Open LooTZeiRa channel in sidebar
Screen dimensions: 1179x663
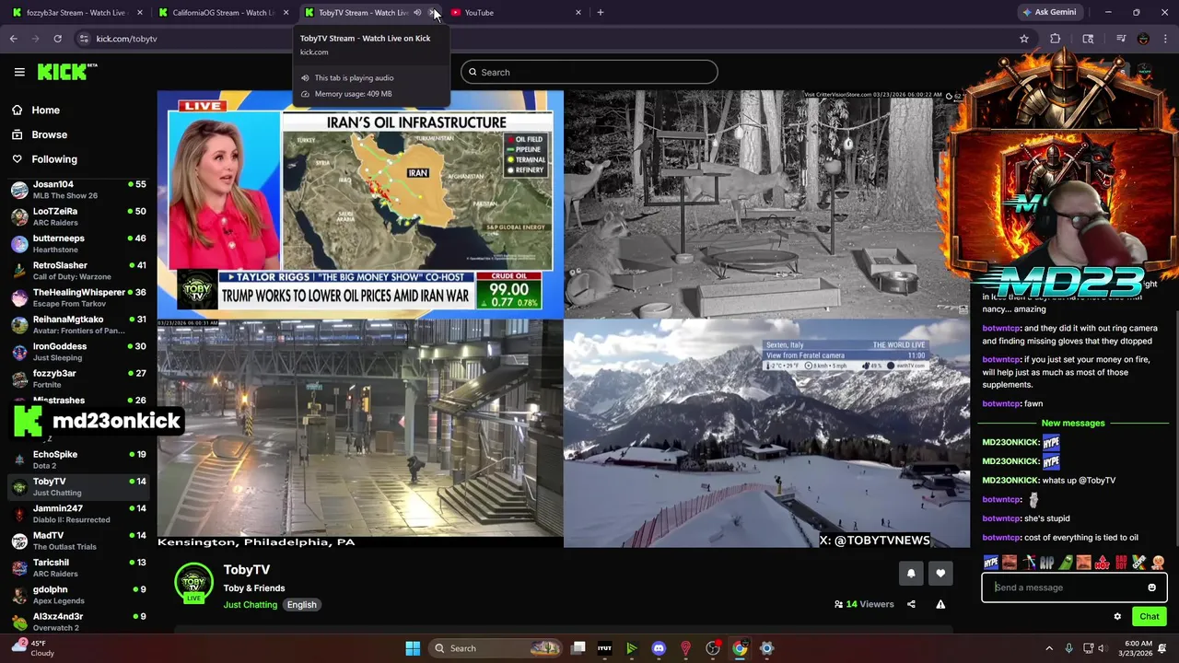point(78,216)
